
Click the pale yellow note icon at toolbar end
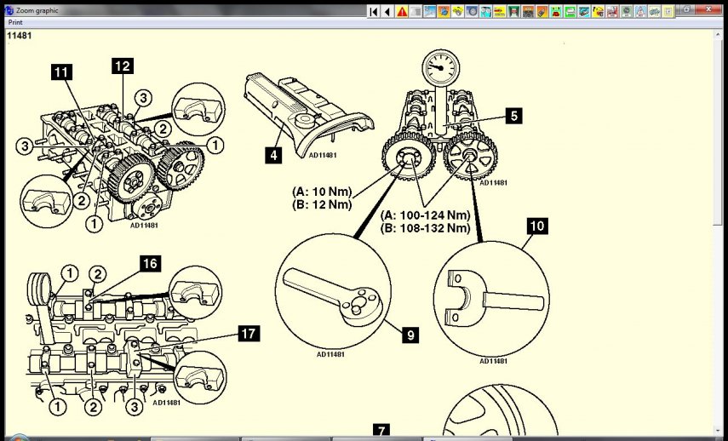coord(668,12)
